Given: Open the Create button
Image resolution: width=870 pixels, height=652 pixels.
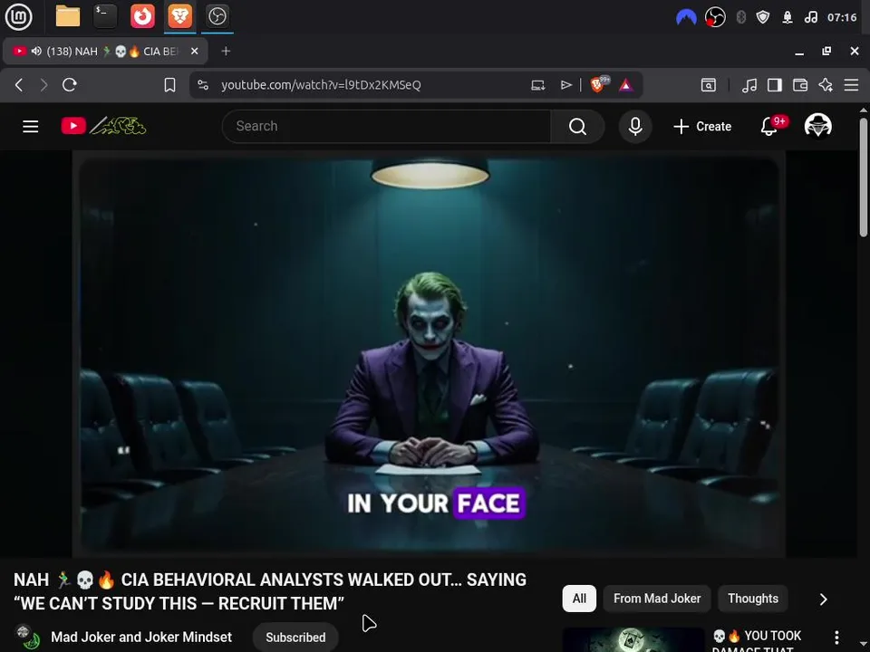Looking at the screenshot, I should coord(702,127).
